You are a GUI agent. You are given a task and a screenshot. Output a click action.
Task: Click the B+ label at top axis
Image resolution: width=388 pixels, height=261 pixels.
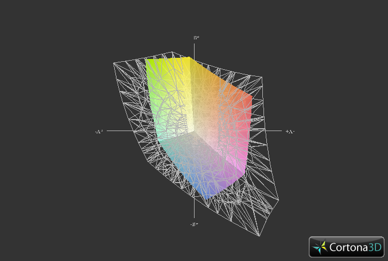(196, 38)
